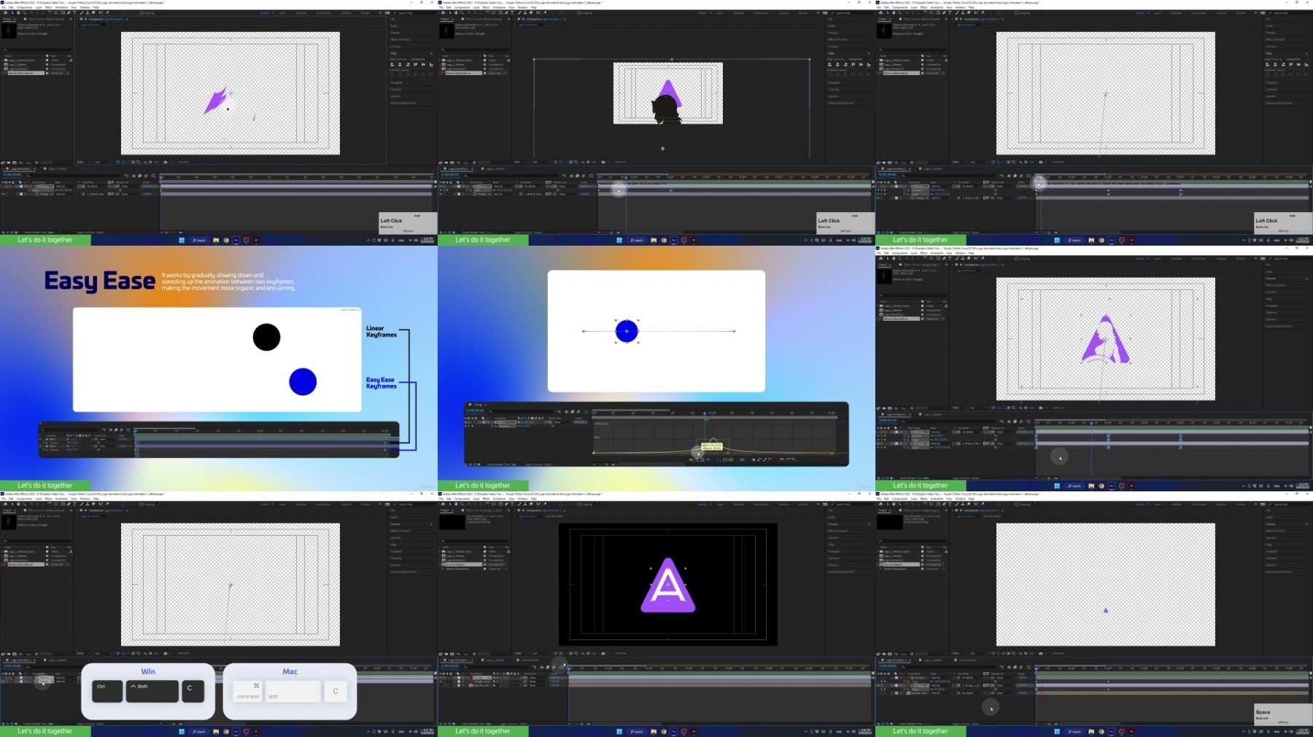Toggle choose-graph-type eye icon in graph editor
Viewport: 1313px width, 737px height.
coord(691,459)
